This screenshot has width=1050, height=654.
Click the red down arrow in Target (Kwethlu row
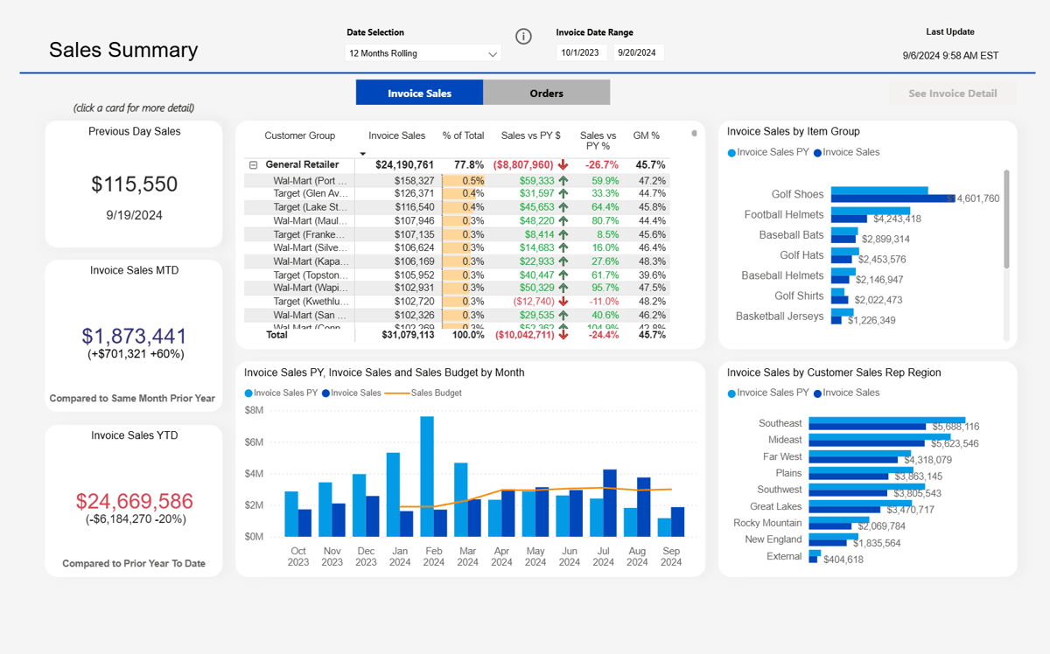[x=563, y=302]
